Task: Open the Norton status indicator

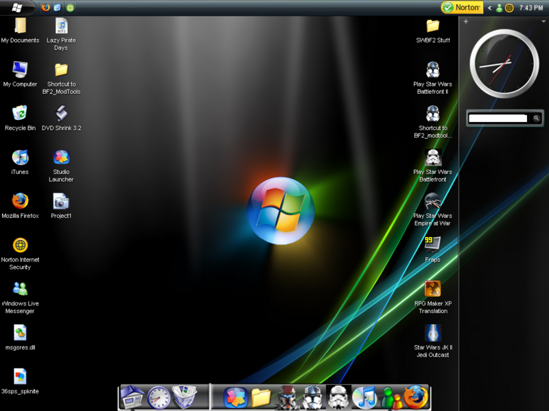Action: point(462,8)
